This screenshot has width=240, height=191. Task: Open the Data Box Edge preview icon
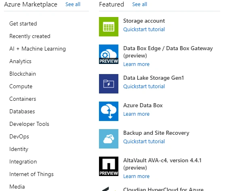tap(109, 54)
